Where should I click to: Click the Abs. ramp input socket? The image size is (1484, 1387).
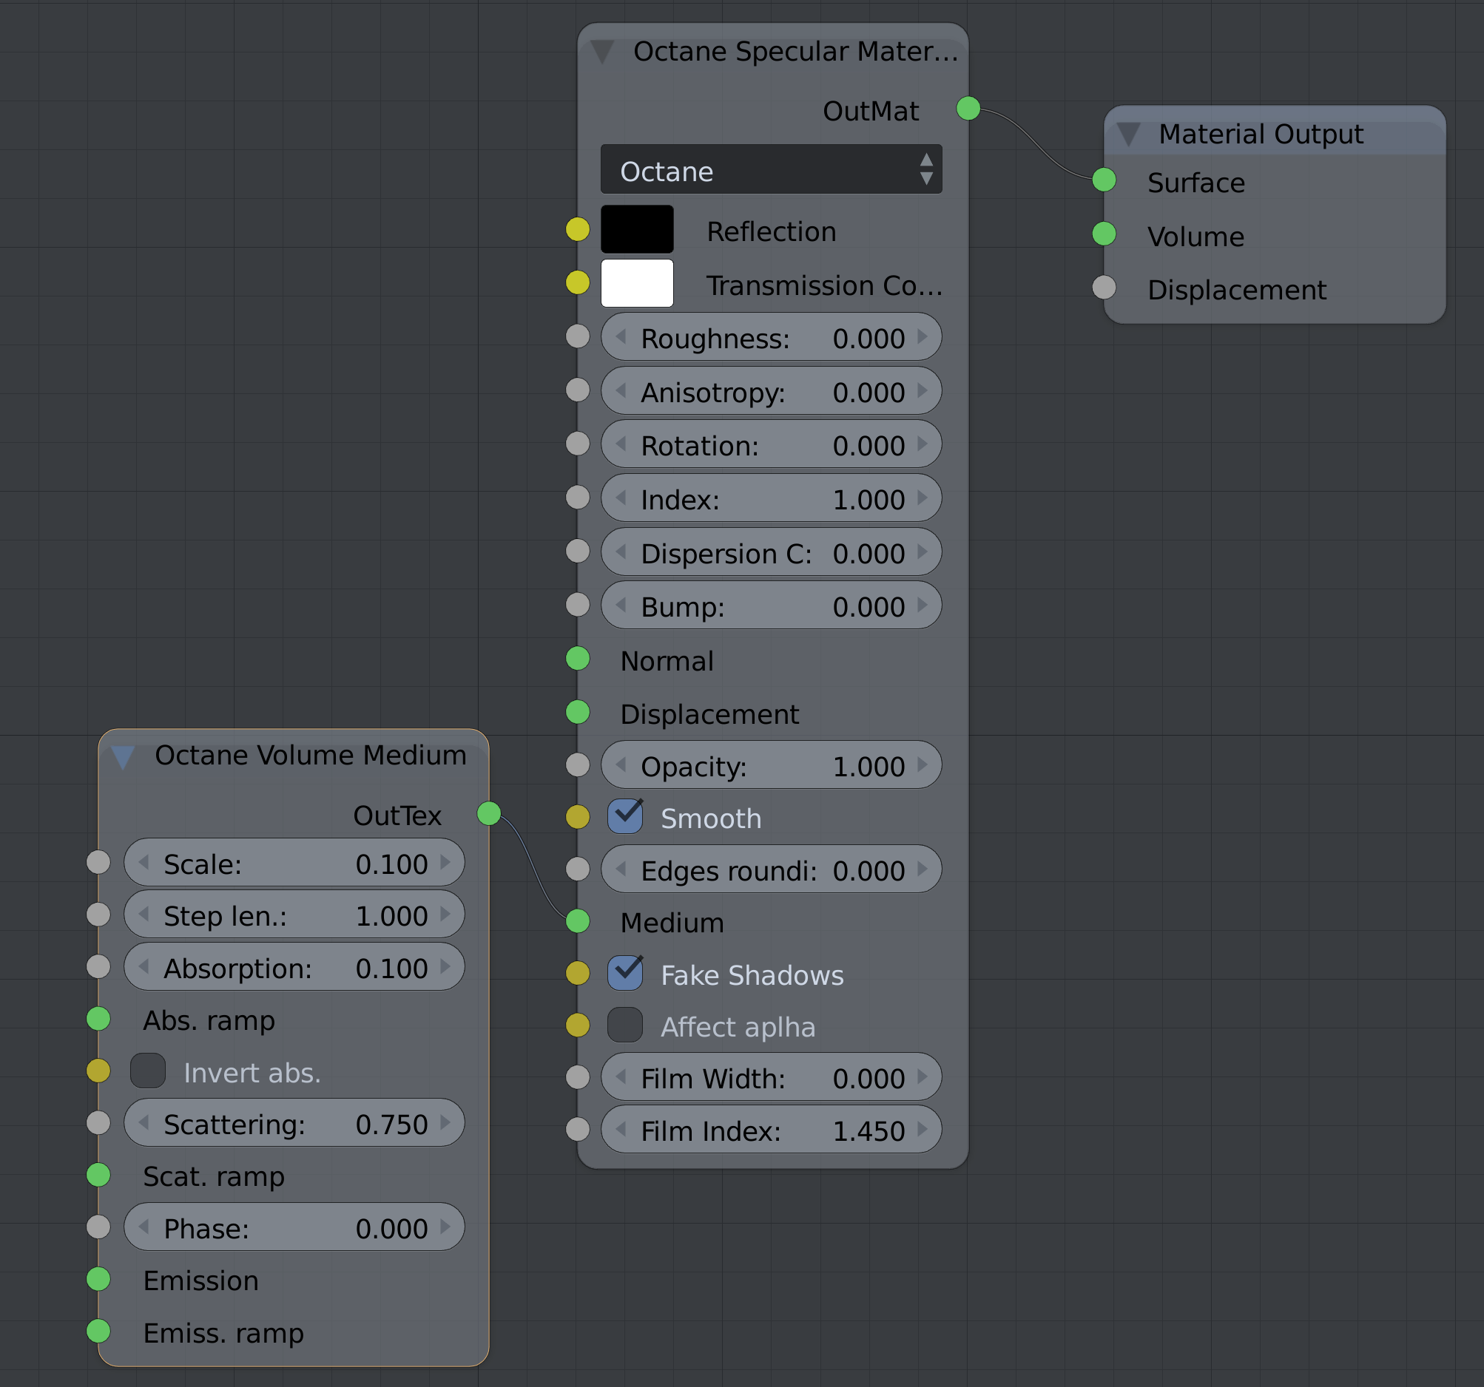(98, 1018)
